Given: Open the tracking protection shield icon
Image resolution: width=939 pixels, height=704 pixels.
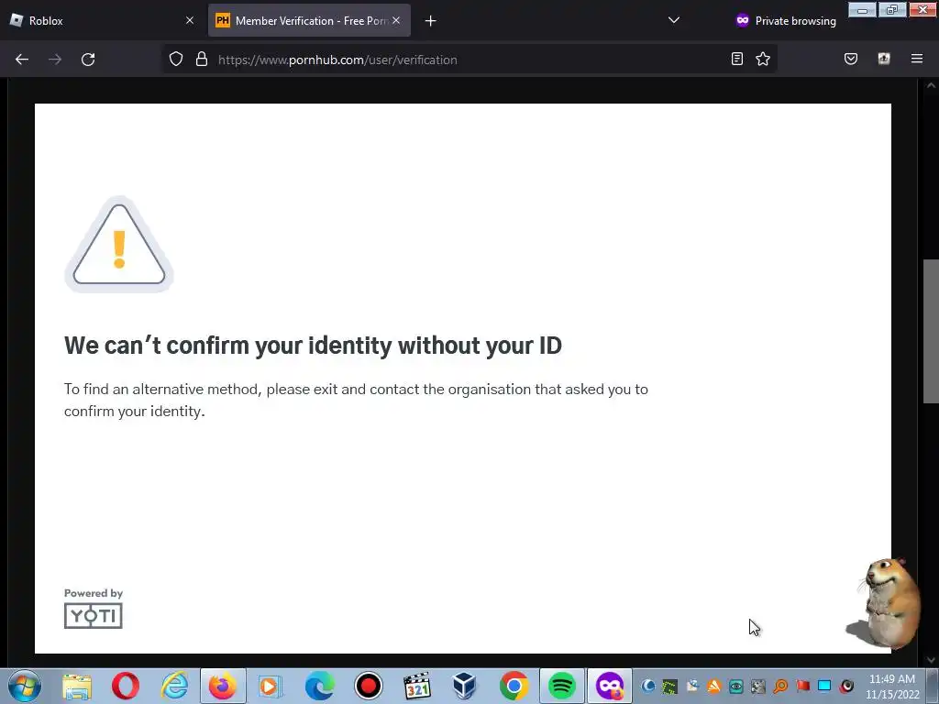Looking at the screenshot, I should coord(175,60).
